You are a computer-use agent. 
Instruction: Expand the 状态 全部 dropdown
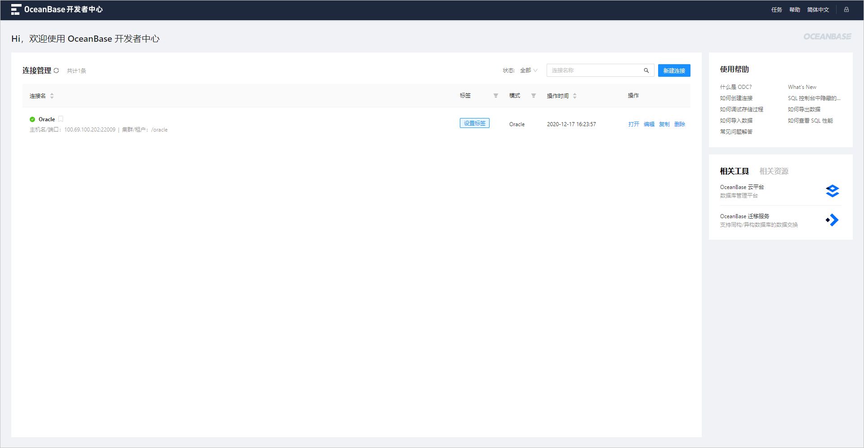pos(529,70)
